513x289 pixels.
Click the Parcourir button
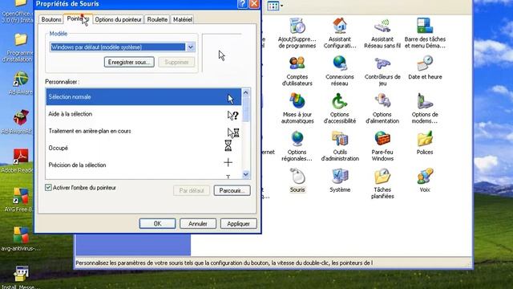[x=232, y=190]
